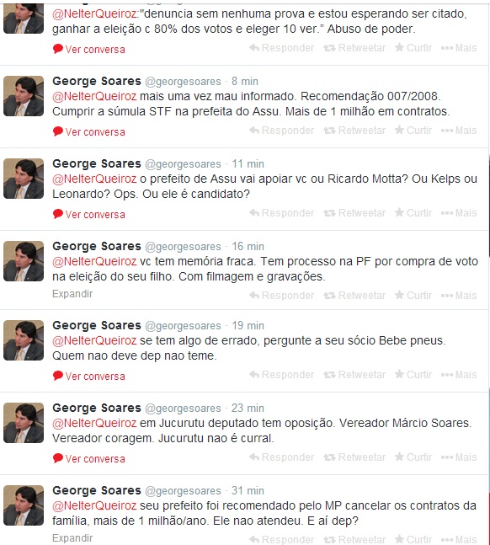The width and height of the screenshot is (490, 545).
Task: Click Retweetar on the 23 min tweet
Action: pos(354,457)
